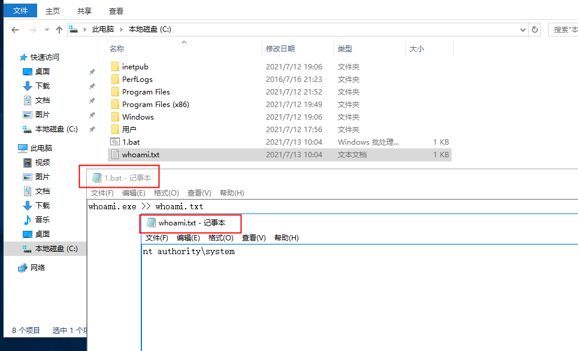Switch to the 查看 ribbon tab
Viewport: 578px width, 351px height.
[116, 11]
